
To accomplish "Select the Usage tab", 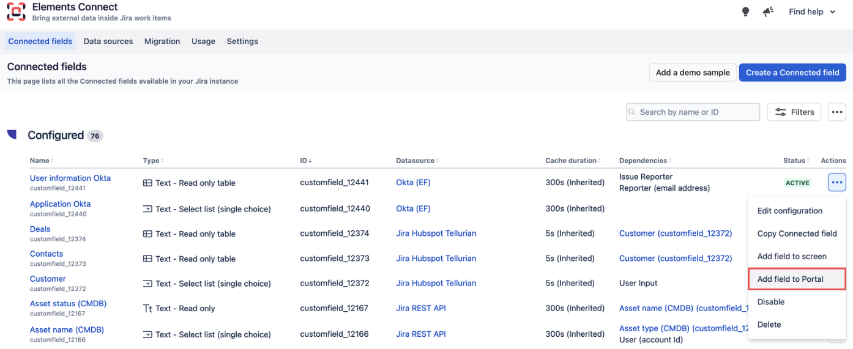I will (203, 42).
